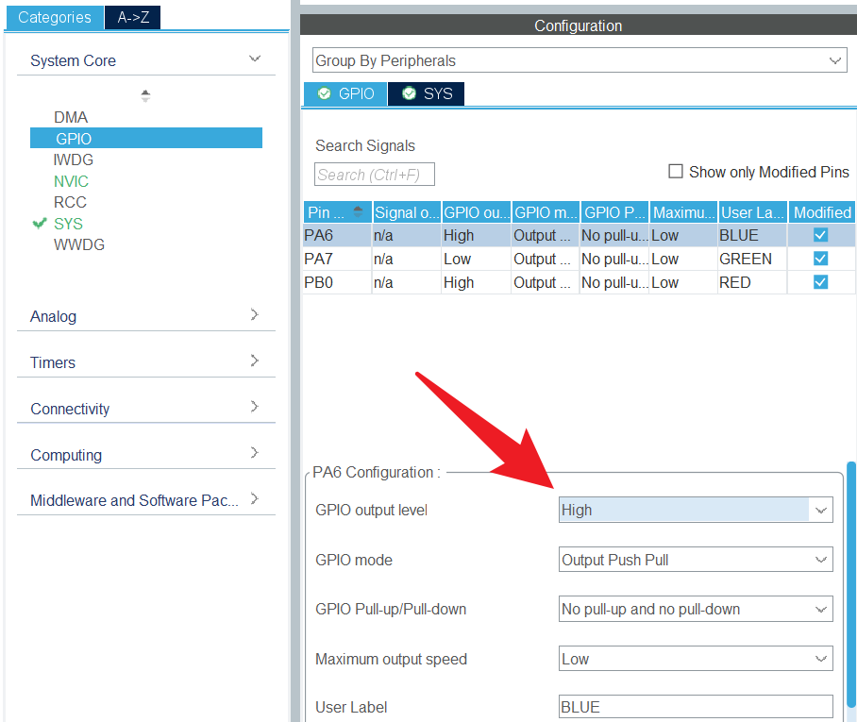Uncheck Modified checkbox for PA7 row
Image resolution: width=857 pixels, height=722 pixels.
(x=820, y=259)
